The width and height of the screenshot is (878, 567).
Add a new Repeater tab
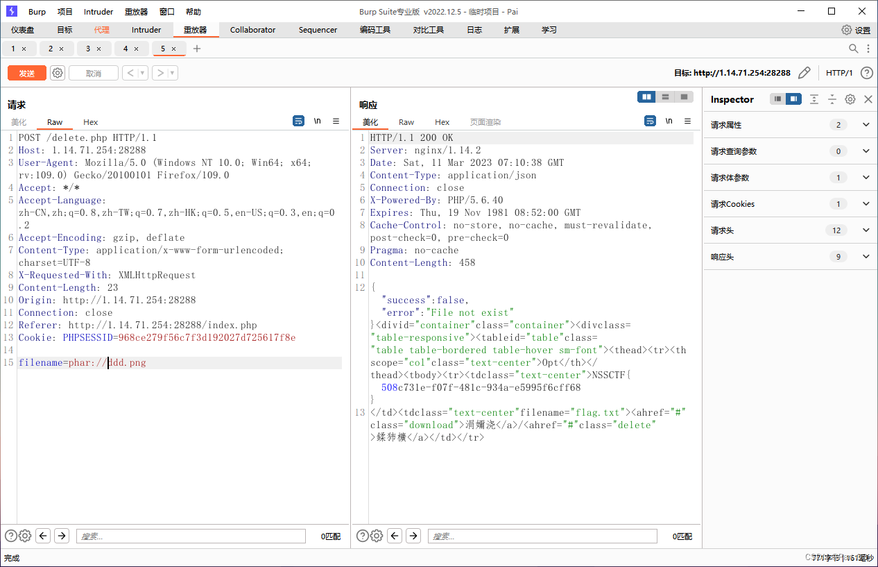point(197,49)
